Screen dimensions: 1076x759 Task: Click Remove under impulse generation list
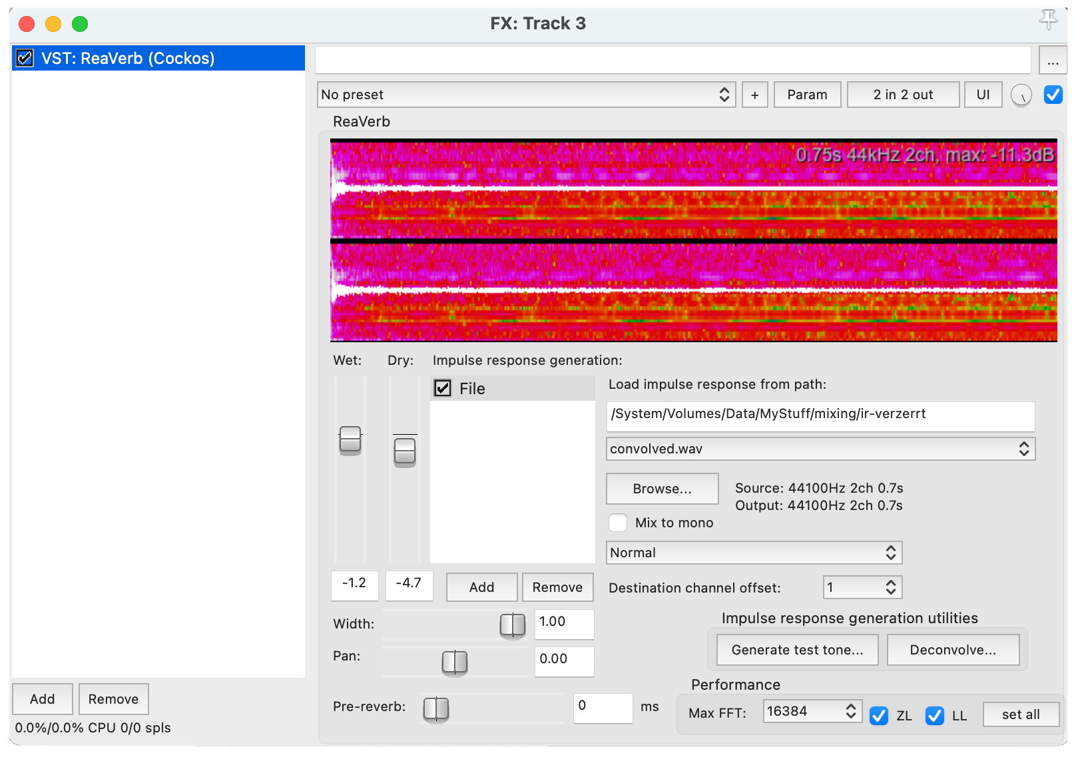tap(557, 587)
